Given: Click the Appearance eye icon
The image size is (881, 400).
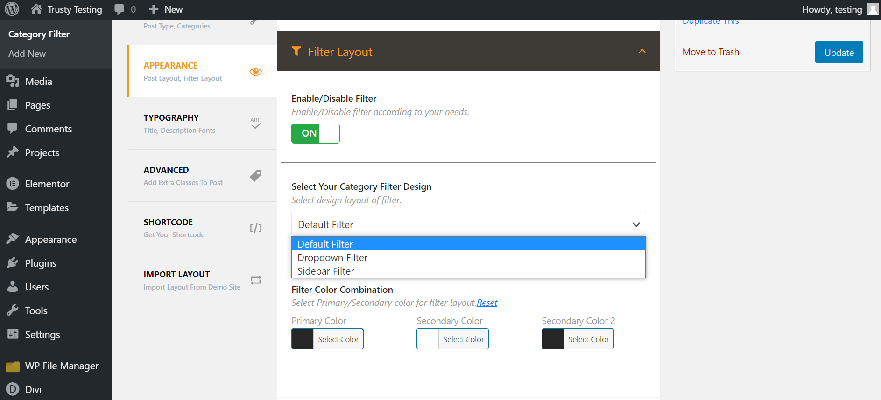Looking at the screenshot, I should click(255, 72).
